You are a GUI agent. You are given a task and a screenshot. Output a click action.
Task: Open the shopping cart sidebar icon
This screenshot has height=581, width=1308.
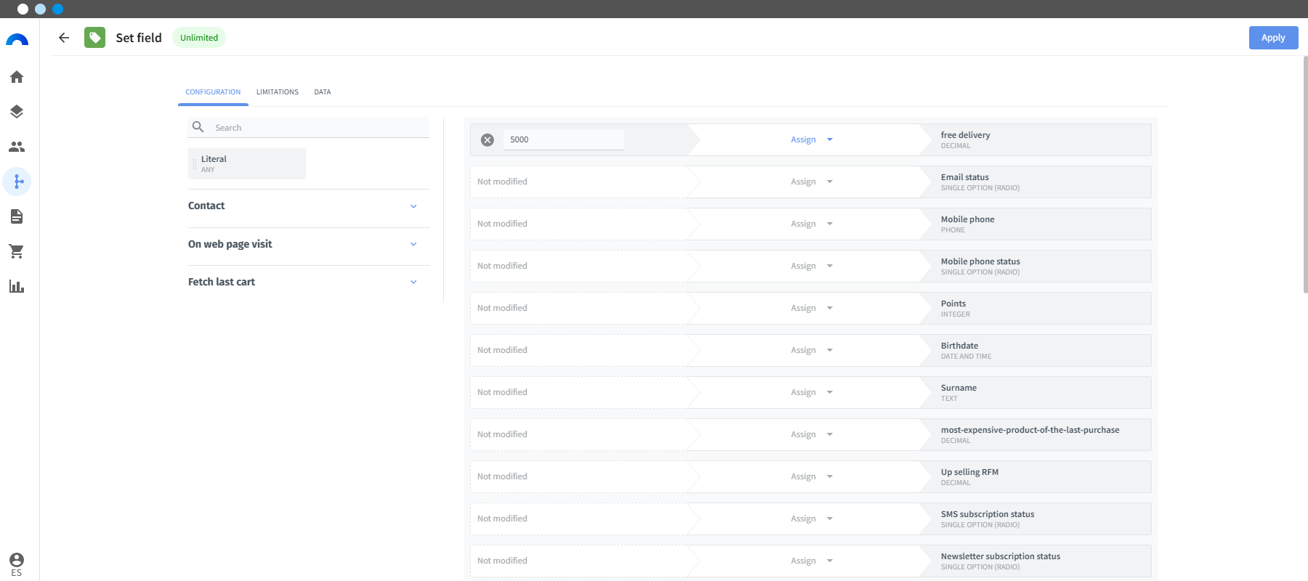[x=17, y=251]
